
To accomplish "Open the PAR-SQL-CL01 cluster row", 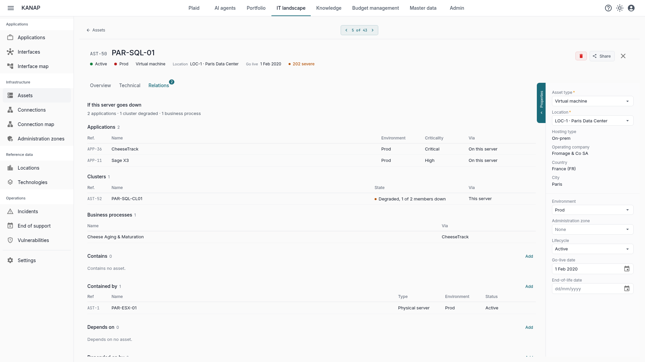I will click(311, 199).
